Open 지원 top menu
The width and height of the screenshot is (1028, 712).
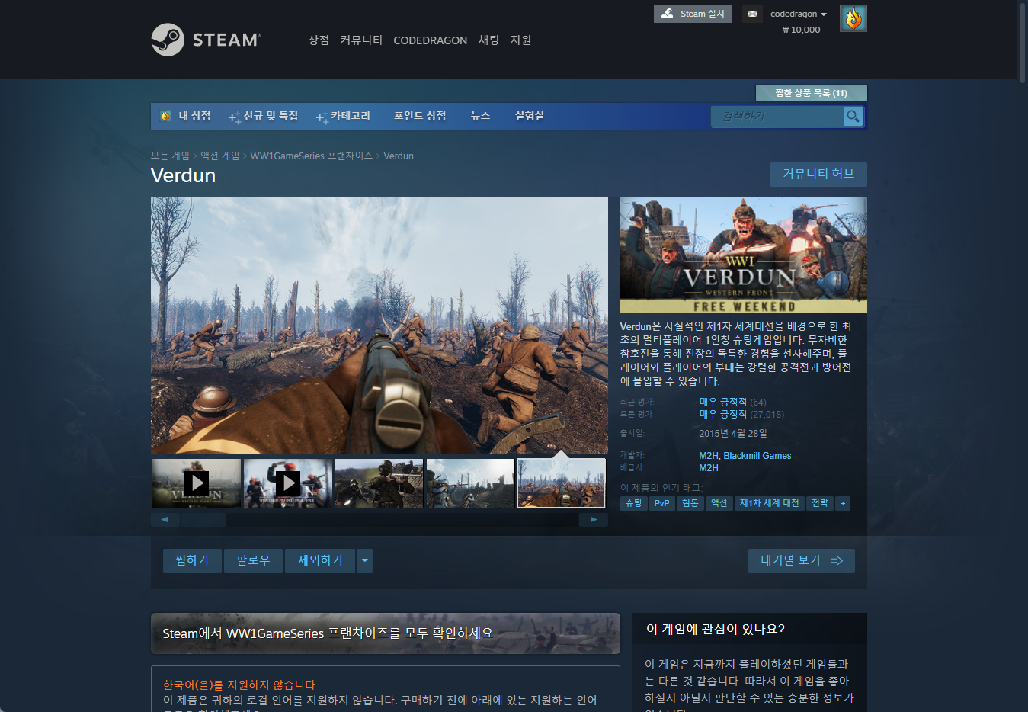[x=520, y=40]
